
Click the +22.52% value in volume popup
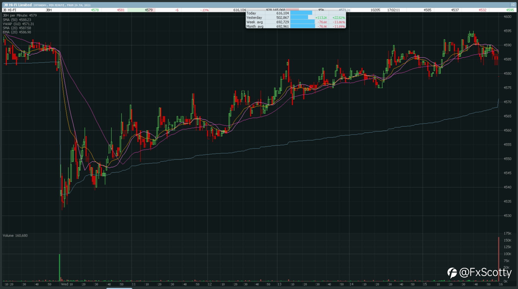click(x=339, y=18)
